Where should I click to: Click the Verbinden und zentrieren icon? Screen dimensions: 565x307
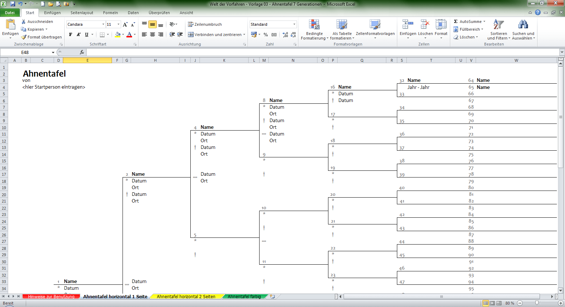pos(191,35)
